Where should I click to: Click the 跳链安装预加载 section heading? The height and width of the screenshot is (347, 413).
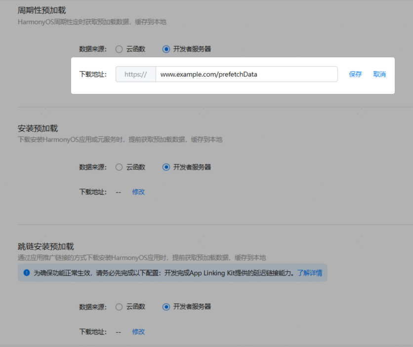(x=45, y=246)
